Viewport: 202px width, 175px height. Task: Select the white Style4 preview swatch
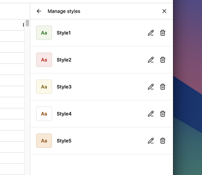[44, 114]
